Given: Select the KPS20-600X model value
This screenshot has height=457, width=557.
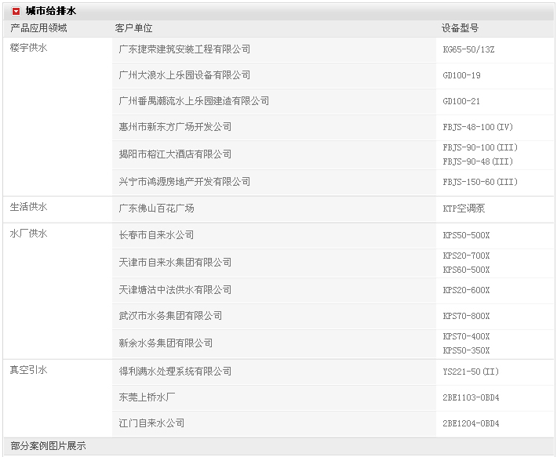Looking at the screenshot, I should pos(466,290).
